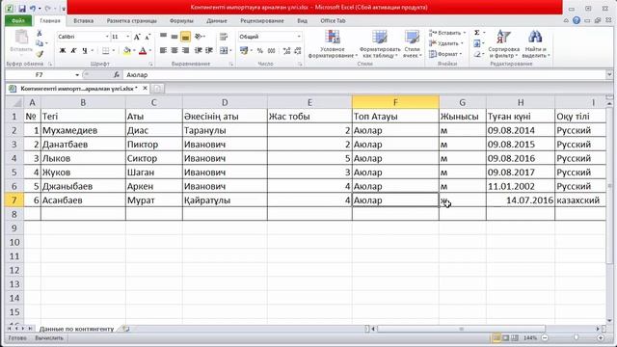
Task: Switch to the Разметка страницы tab
Action: coord(131,21)
